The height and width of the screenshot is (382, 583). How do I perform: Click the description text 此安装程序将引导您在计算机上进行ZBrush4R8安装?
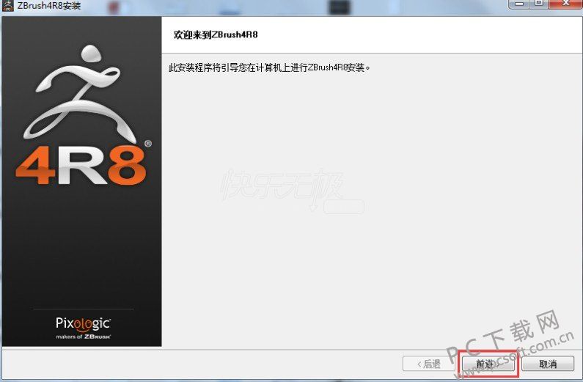pyautogui.click(x=270, y=67)
